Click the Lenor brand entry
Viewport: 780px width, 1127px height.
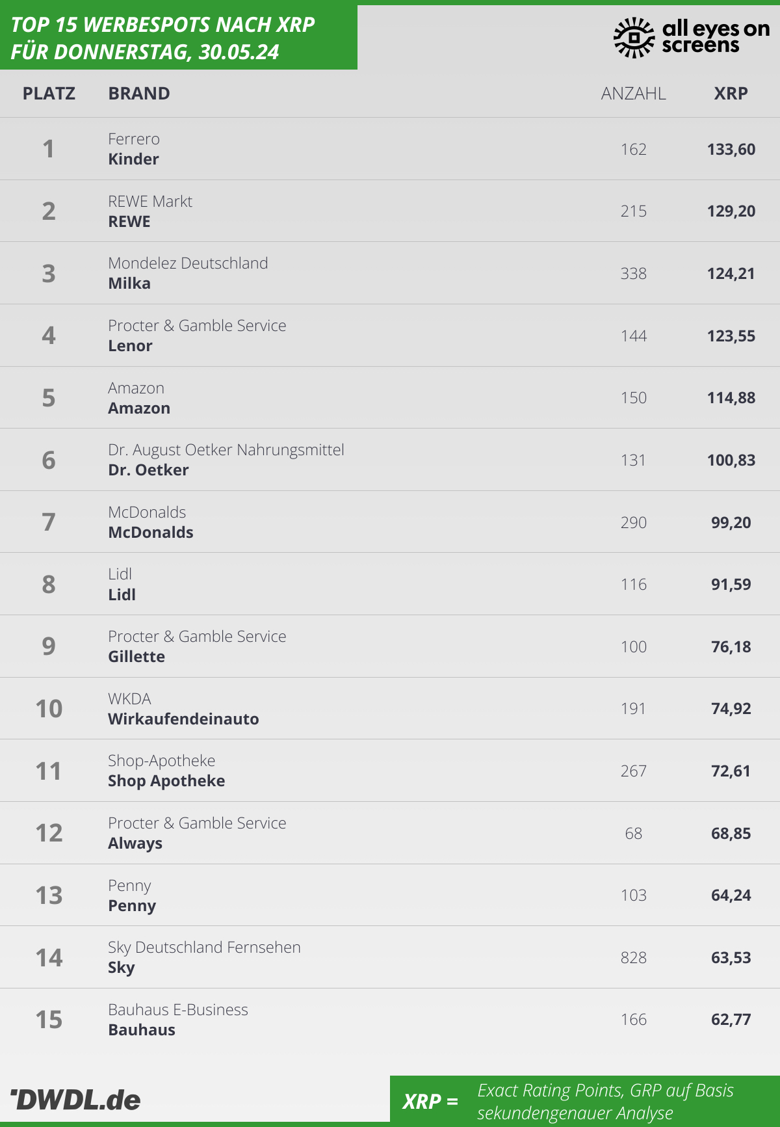pyautogui.click(x=130, y=346)
